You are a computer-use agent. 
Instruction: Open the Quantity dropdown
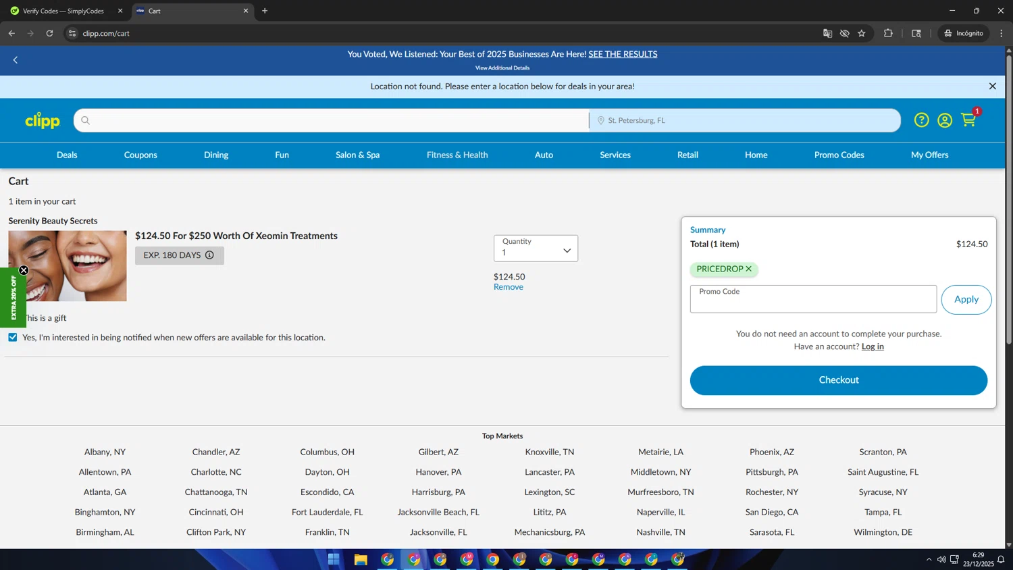point(536,249)
